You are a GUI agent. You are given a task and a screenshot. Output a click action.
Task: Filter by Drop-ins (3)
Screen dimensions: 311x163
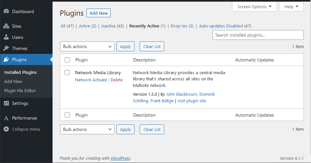pos(182,26)
